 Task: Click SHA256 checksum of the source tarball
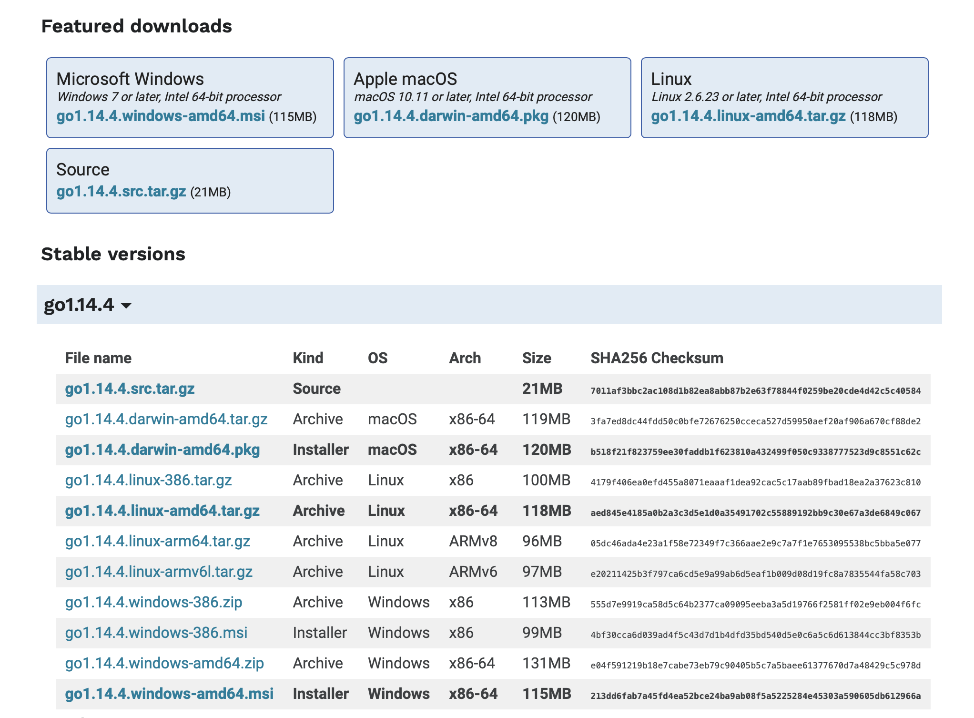[x=755, y=391]
